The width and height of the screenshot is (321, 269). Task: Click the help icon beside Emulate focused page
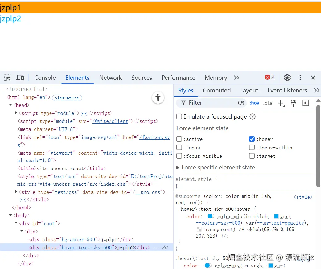[x=253, y=116]
